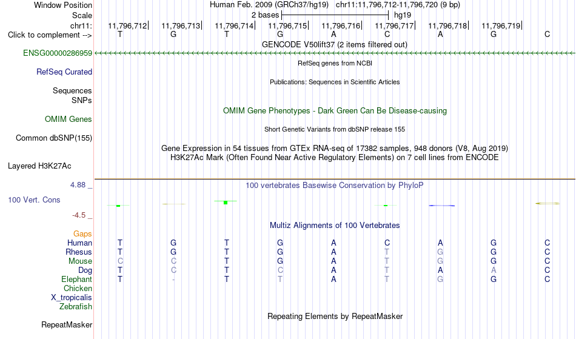The width and height of the screenshot is (576, 339).
Task: Click the Dog species row label
Action: (85, 270)
